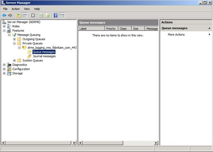Select the Diagnostics label
213x152 pixels.
coord(20,65)
